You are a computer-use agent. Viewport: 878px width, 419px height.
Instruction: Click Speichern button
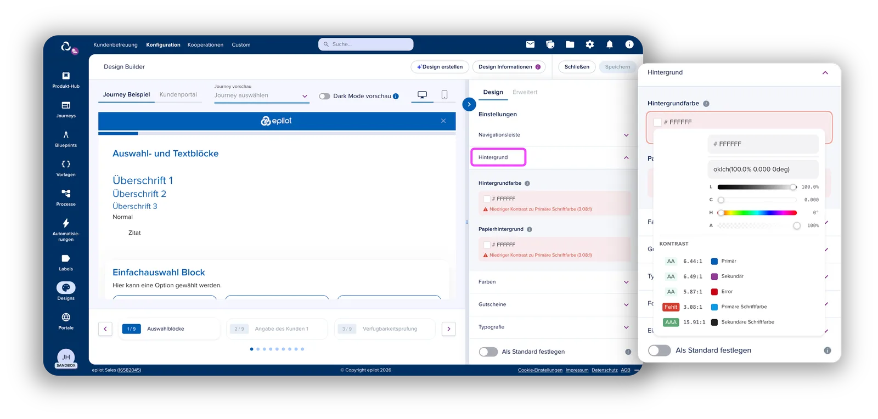tap(617, 67)
